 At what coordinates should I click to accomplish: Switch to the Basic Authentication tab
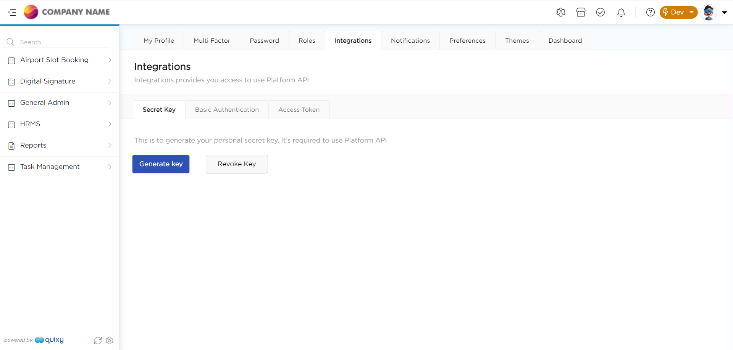(x=227, y=110)
